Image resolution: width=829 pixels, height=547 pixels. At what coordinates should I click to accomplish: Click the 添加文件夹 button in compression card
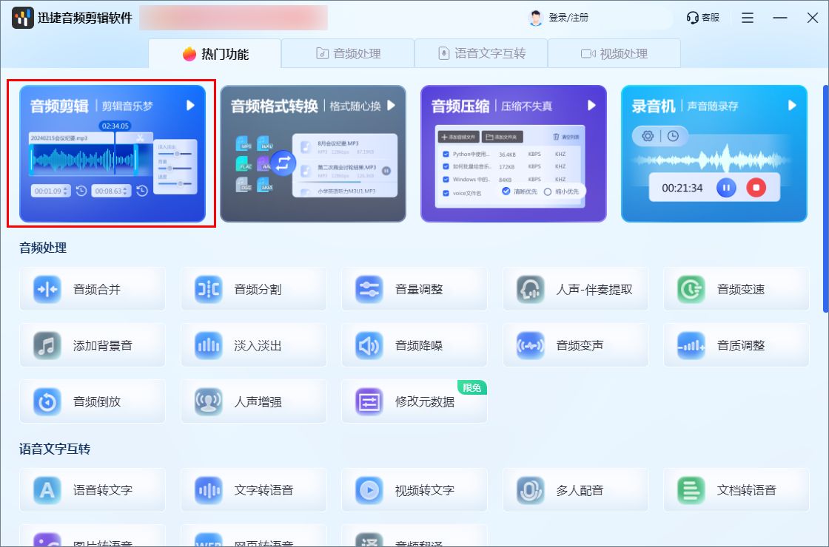click(503, 137)
